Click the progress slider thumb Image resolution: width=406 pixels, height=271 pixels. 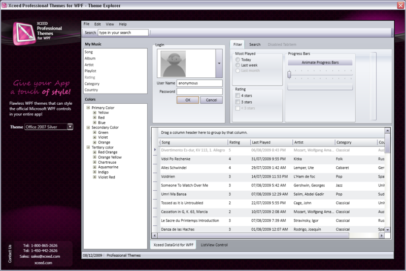tap(289, 74)
